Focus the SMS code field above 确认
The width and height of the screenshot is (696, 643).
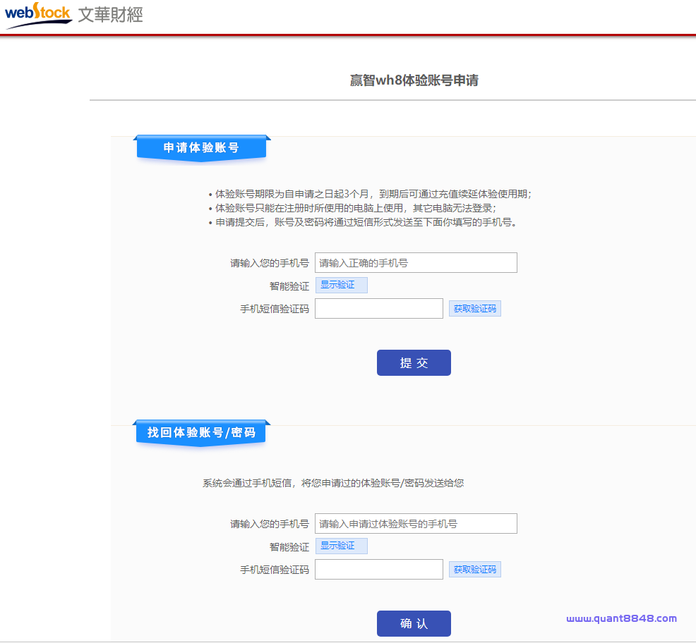[379, 570]
